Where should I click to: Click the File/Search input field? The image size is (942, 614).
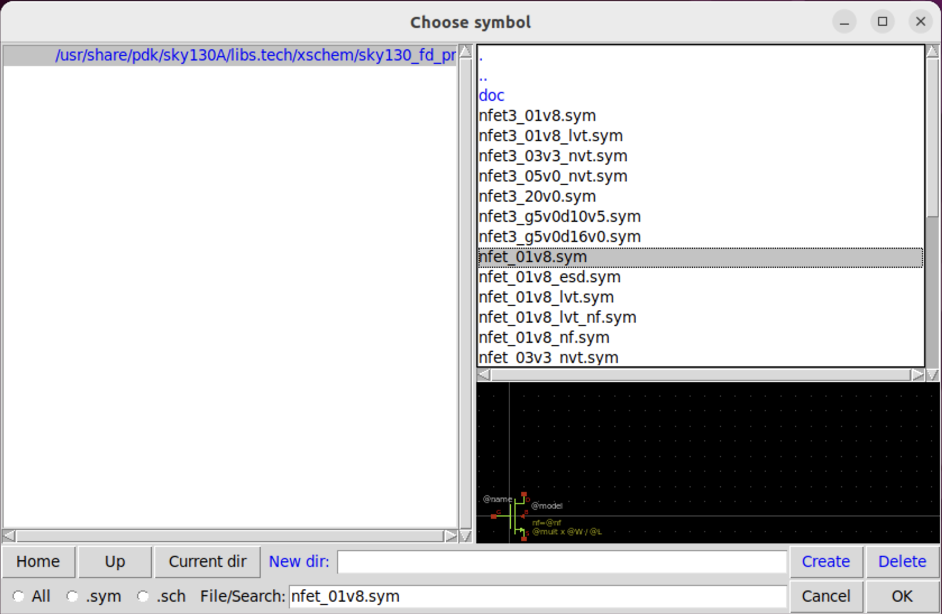pyautogui.click(x=538, y=596)
